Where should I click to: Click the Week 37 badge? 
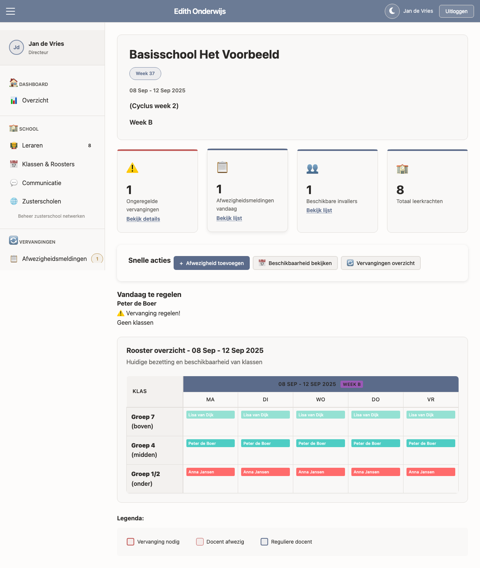pos(145,74)
